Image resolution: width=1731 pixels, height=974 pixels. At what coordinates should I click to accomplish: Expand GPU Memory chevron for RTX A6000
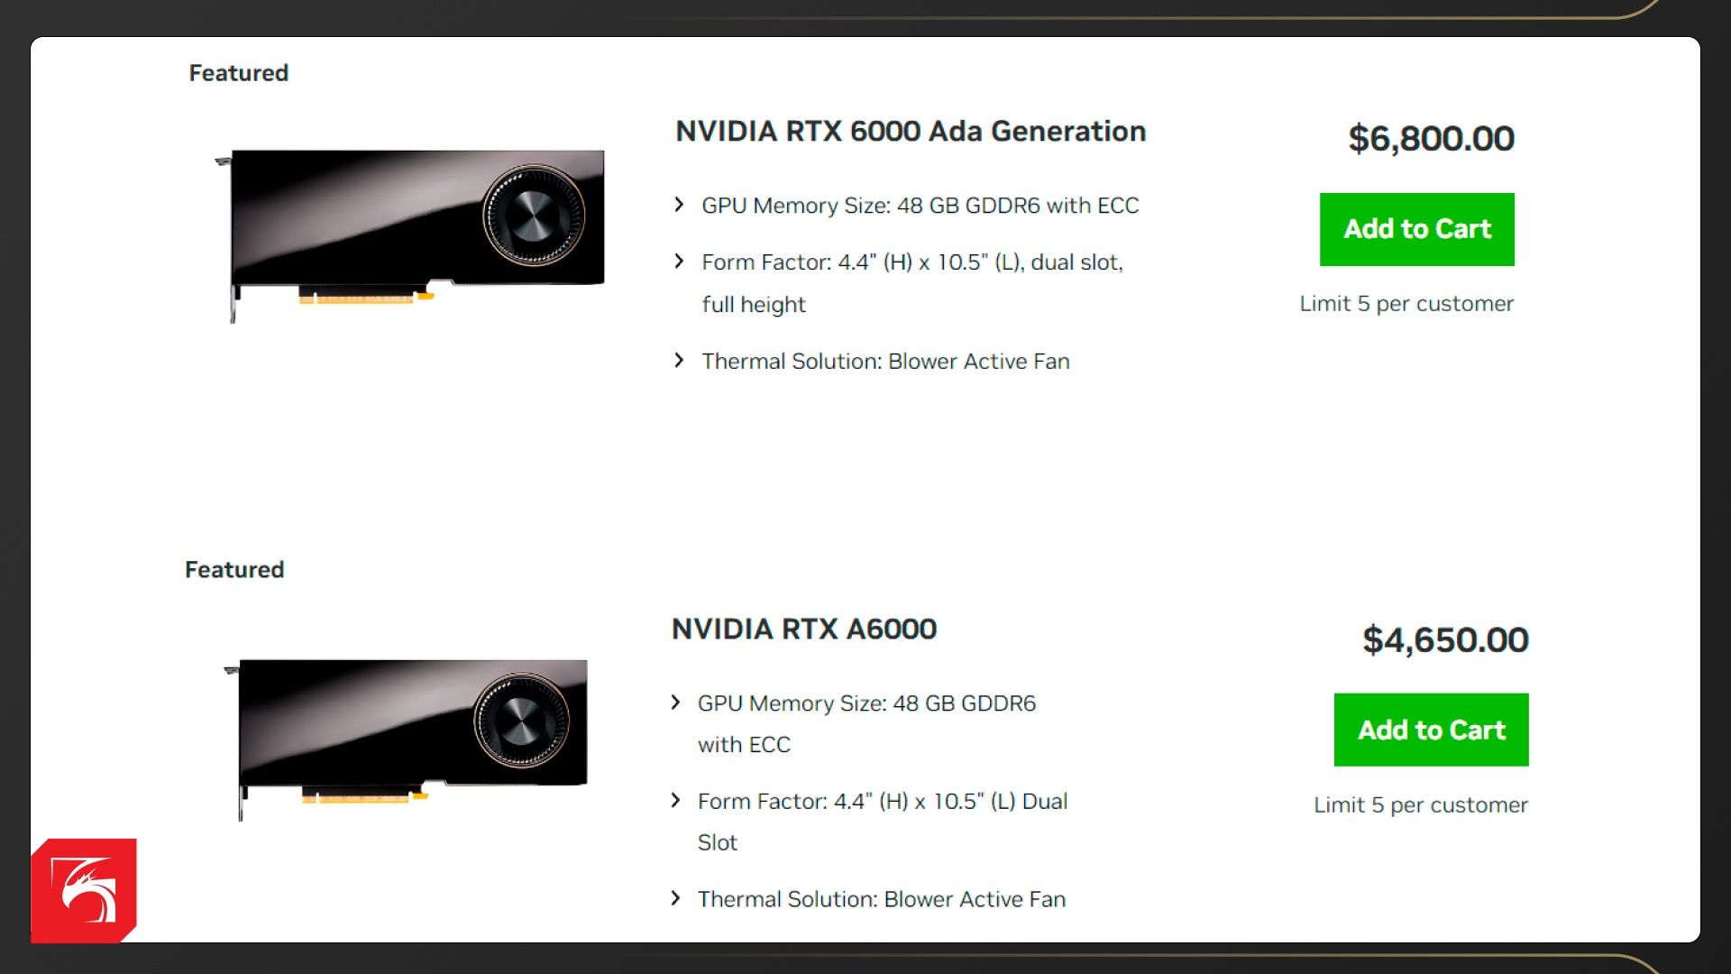click(x=675, y=703)
